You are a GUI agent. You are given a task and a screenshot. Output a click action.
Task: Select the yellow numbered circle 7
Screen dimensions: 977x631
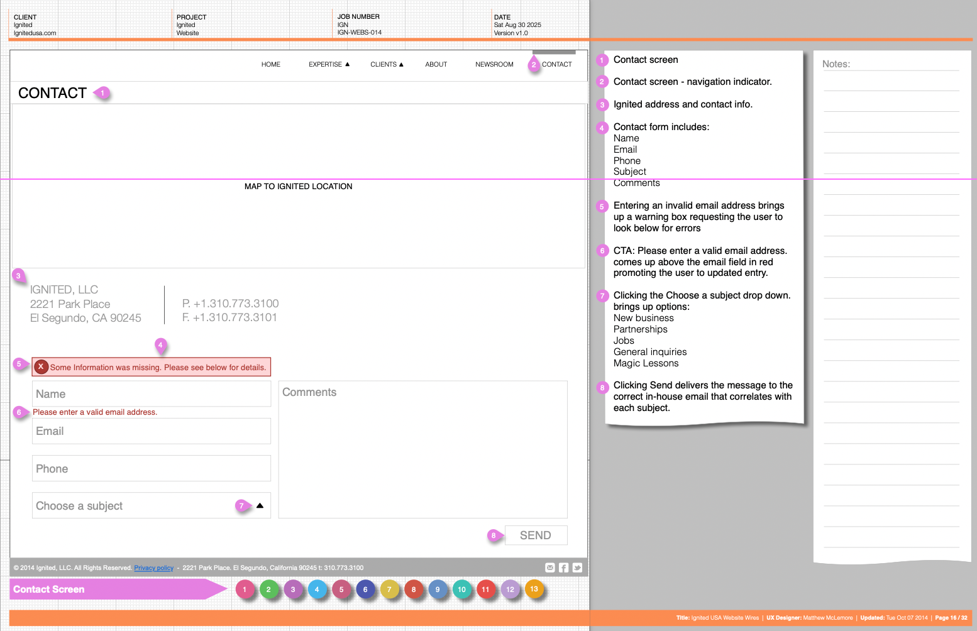tap(389, 590)
